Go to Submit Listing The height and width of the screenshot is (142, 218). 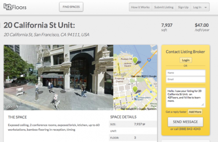(164, 7)
